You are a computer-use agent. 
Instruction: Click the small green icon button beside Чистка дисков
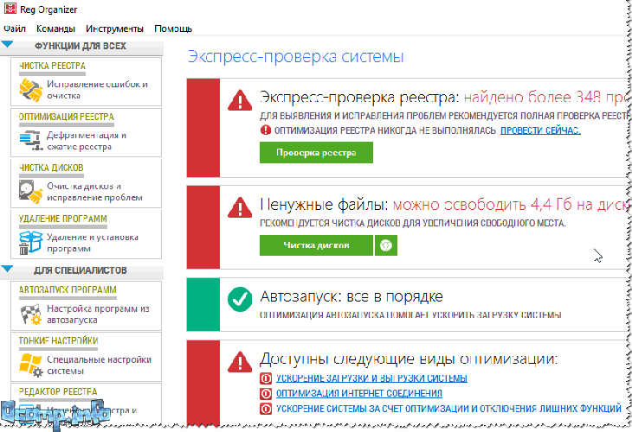coord(386,245)
